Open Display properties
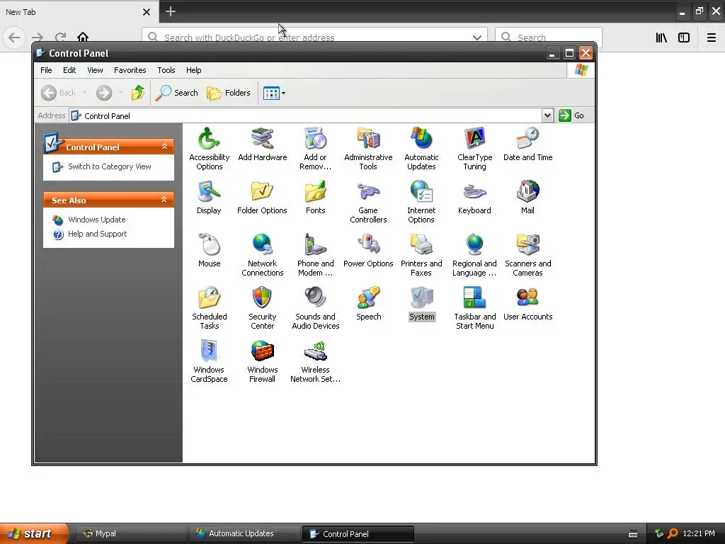 (x=209, y=197)
